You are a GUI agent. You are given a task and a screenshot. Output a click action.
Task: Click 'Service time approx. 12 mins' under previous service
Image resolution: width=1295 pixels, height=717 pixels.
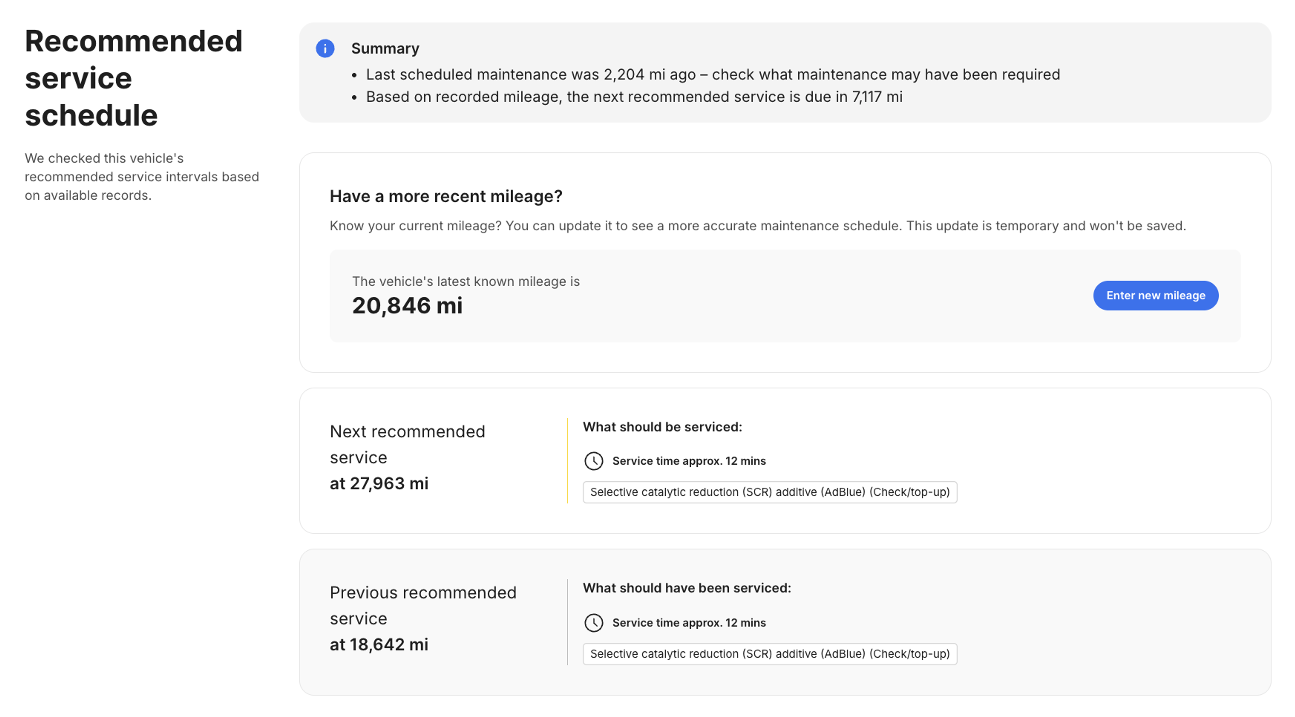(x=689, y=623)
